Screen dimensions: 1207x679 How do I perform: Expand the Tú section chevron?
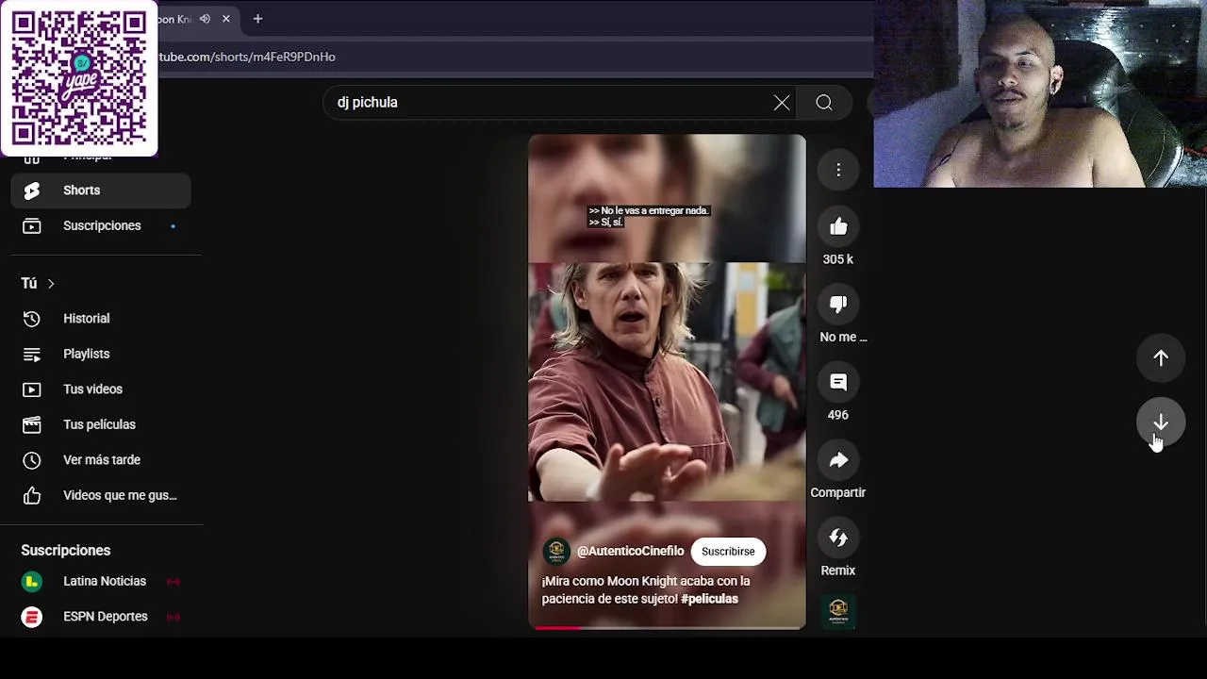coord(51,284)
